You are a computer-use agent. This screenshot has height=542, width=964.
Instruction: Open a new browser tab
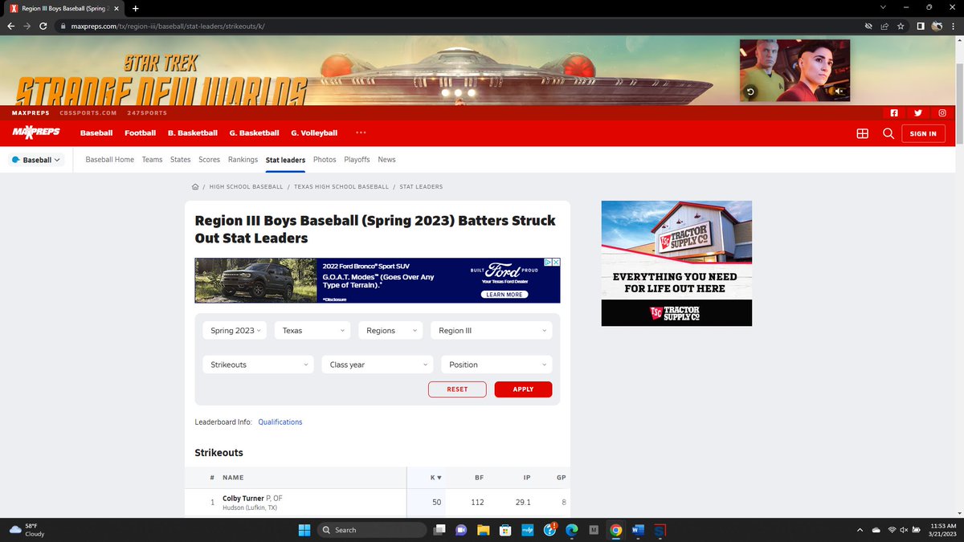(x=135, y=8)
